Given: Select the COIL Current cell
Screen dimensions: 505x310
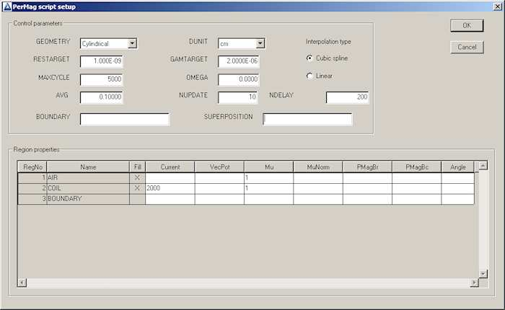Looking at the screenshot, I should pyautogui.click(x=170, y=188).
